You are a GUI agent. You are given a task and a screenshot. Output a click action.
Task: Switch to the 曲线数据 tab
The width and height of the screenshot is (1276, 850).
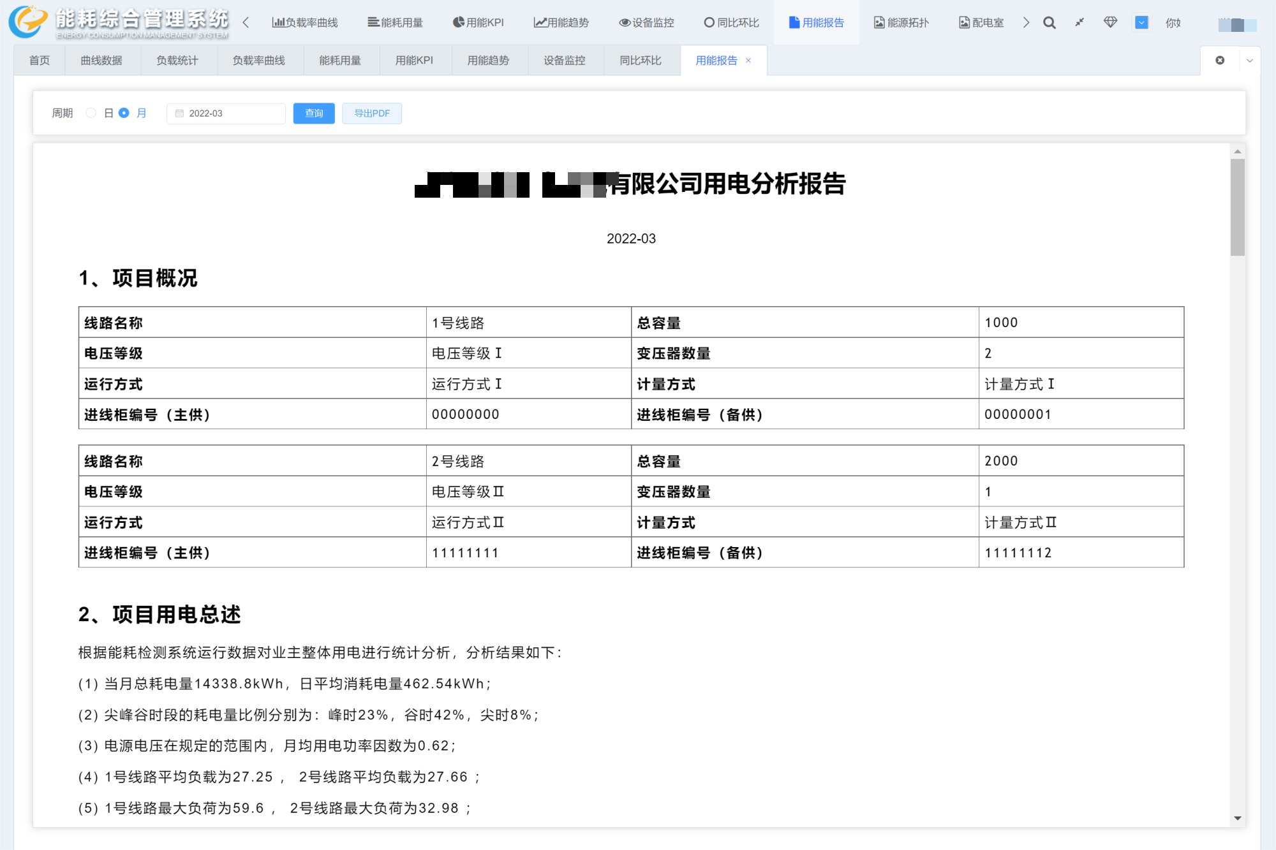coord(101,61)
